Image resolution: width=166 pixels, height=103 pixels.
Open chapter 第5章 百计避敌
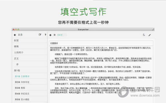[30, 99]
